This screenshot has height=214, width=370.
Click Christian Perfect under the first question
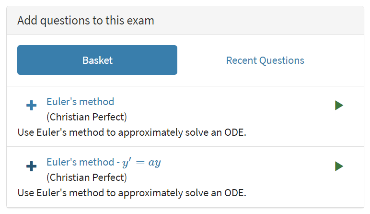87,117
